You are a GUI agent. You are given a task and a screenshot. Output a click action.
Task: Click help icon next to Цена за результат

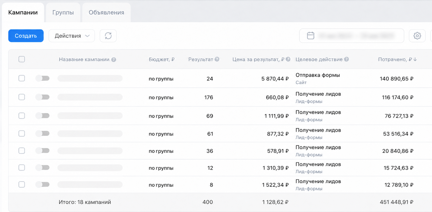pos(288,59)
